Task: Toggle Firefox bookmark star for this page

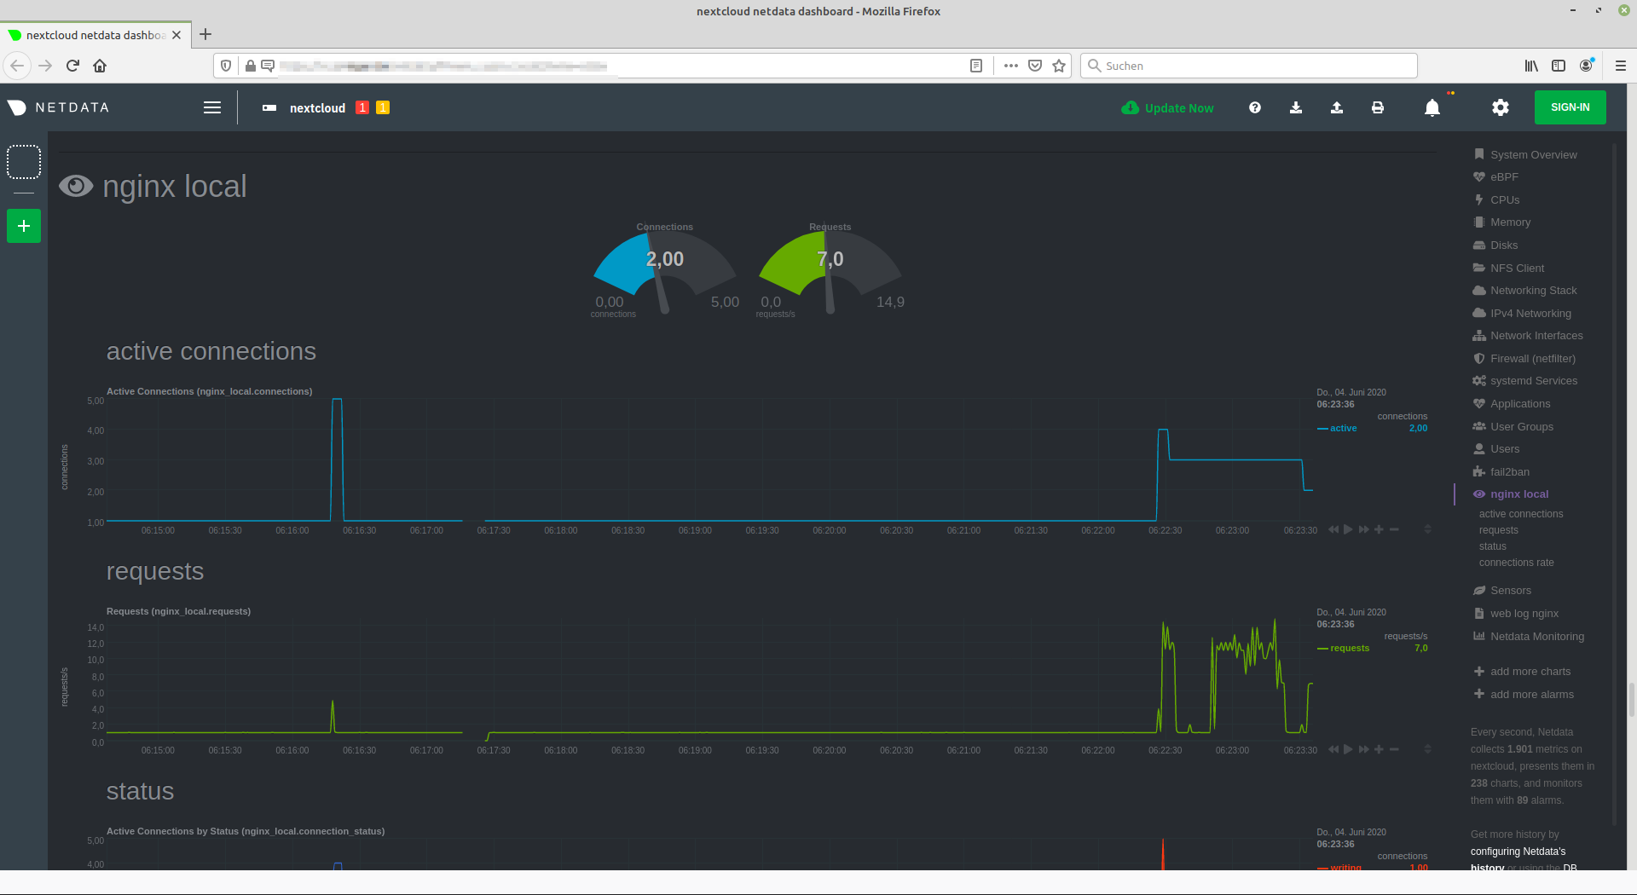Action: (1059, 66)
